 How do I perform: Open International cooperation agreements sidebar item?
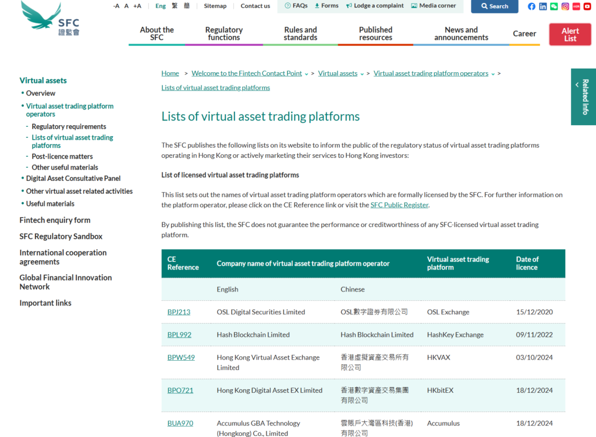63,257
